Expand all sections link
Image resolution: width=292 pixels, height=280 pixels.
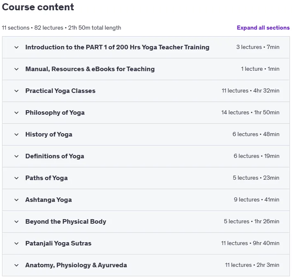pos(263,28)
